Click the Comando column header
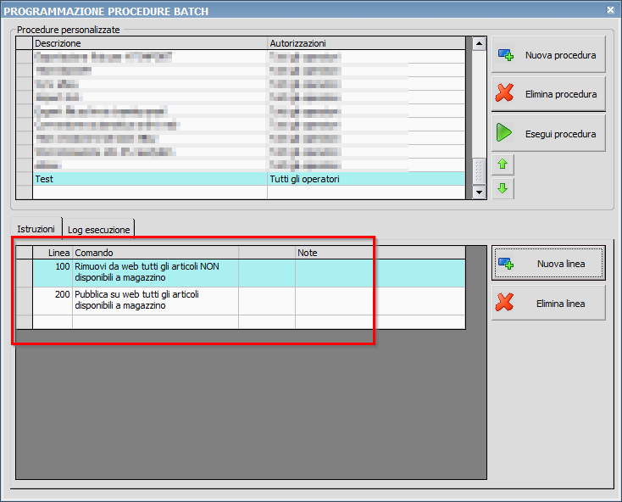622x502 pixels. tap(156, 253)
